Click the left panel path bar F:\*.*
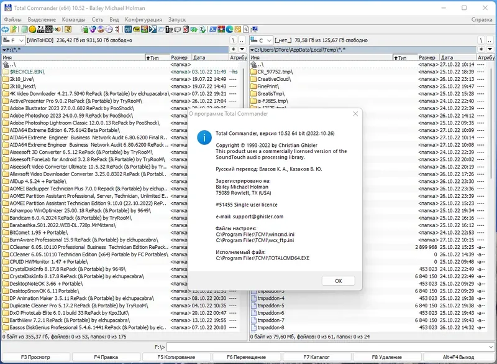This screenshot has width=497, height=364. 115,50
